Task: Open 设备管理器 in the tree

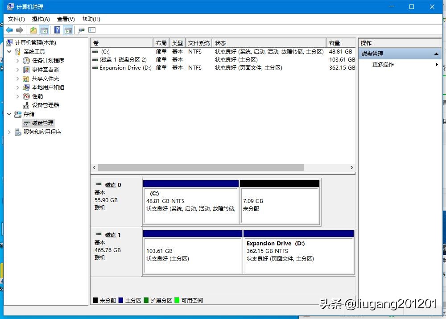Action: click(45, 105)
